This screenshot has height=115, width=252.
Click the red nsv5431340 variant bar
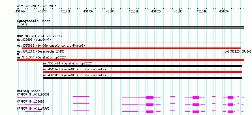point(130,60)
